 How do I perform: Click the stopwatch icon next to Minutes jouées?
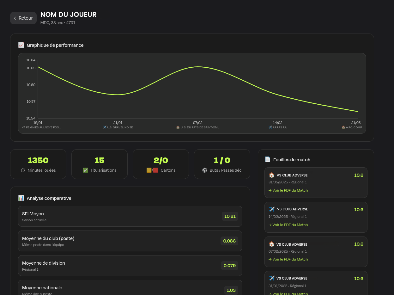coord(23,170)
